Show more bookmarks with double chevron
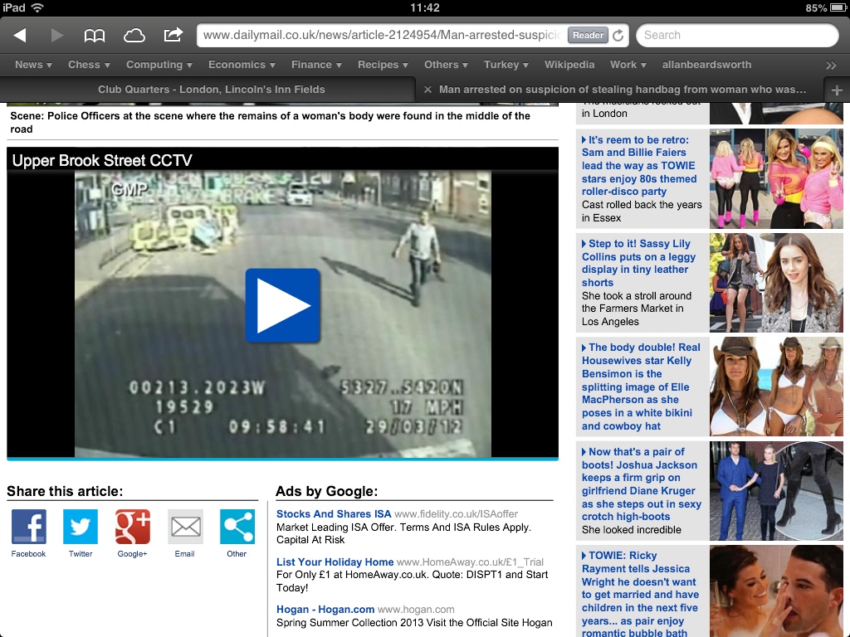The height and width of the screenshot is (637, 850). (831, 65)
